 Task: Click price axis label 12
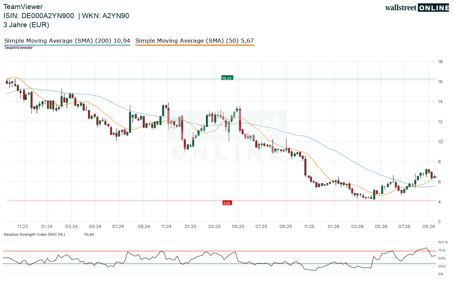tap(440, 122)
